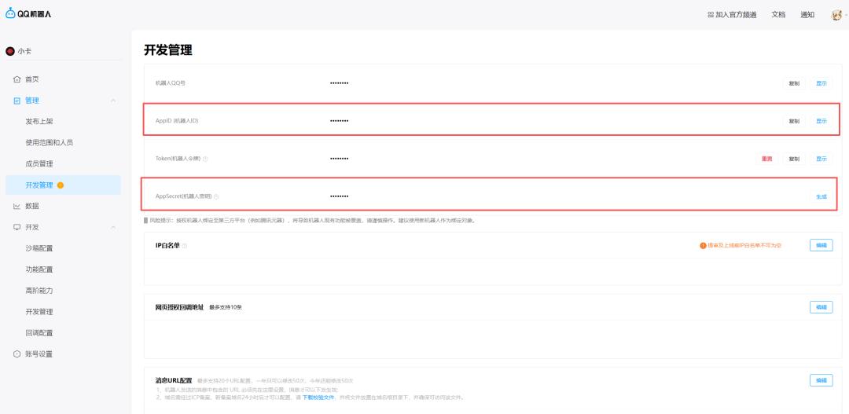Open the dropdown arrow beside user avatar
This screenshot has width=849, height=414.
pyautogui.click(x=846, y=15)
